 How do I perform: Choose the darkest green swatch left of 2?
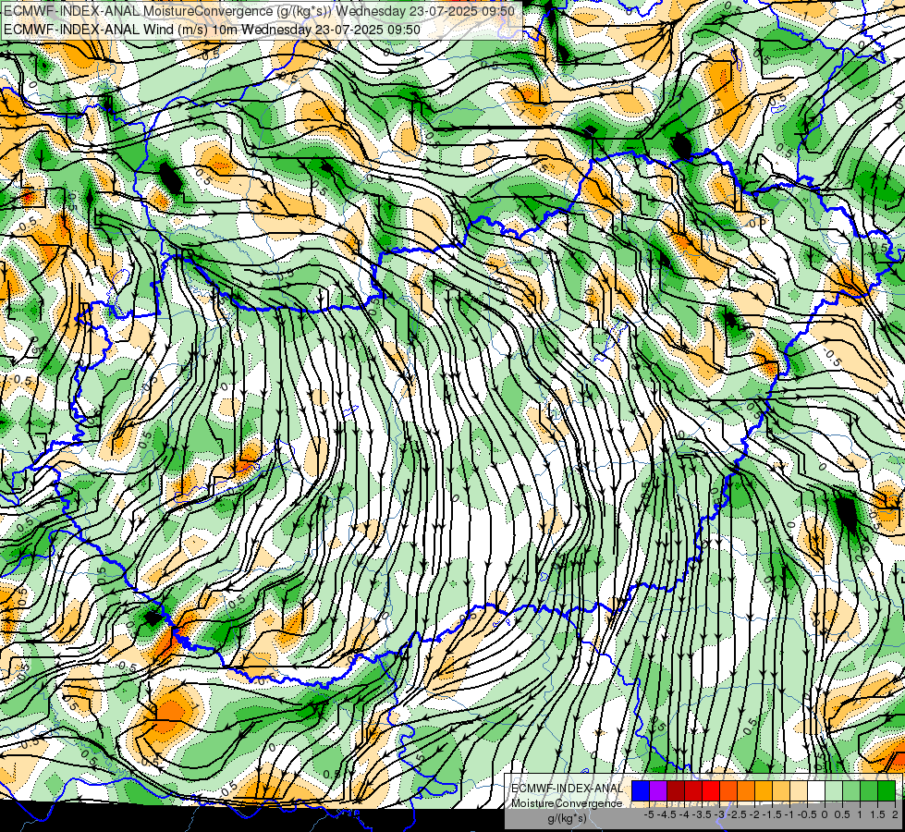(x=887, y=790)
